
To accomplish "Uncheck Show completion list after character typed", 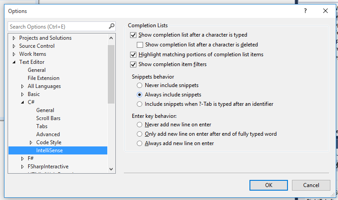I will [133, 35].
